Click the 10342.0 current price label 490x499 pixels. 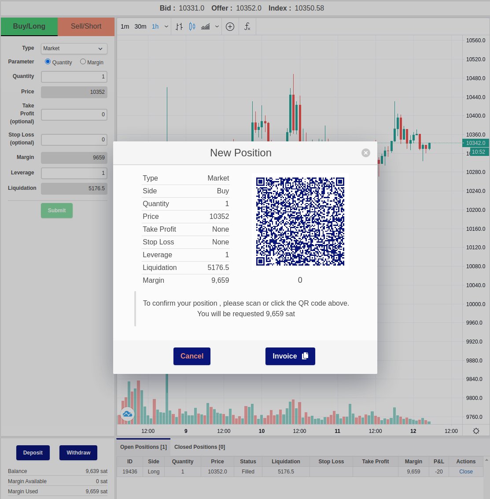click(475, 143)
